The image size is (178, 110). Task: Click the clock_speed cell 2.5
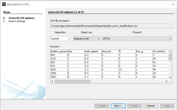coord(93,66)
